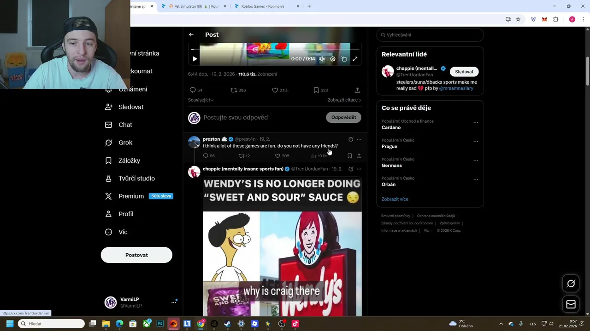The image size is (590, 331).
Task: View analytics of preston's reply
Action: [319, 156]
